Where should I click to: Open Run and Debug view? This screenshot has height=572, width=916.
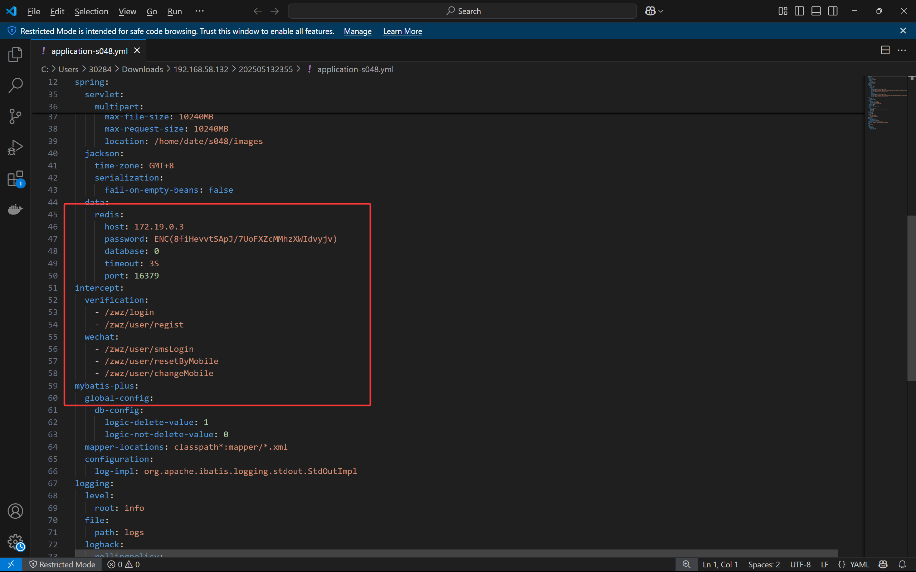click(15, 147)
